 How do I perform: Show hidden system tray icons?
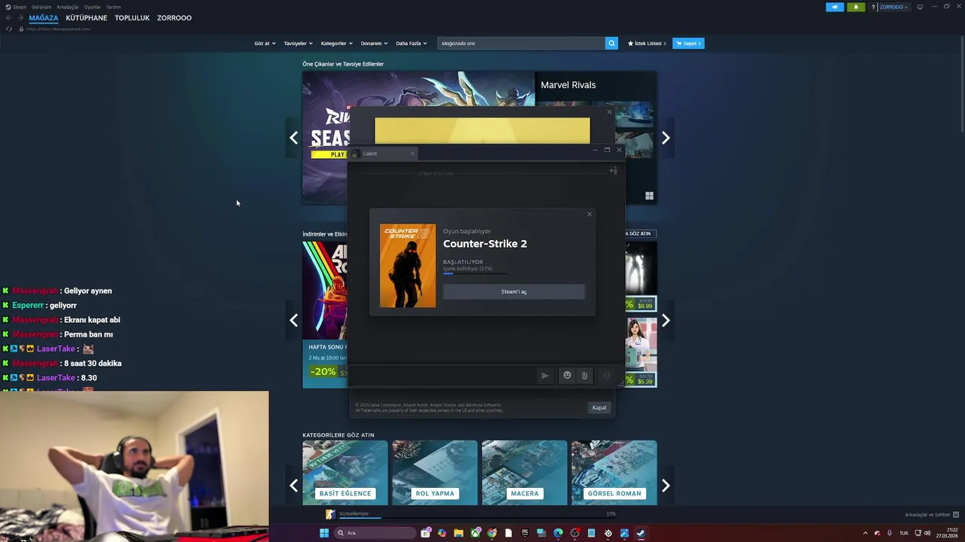point(865,533)
